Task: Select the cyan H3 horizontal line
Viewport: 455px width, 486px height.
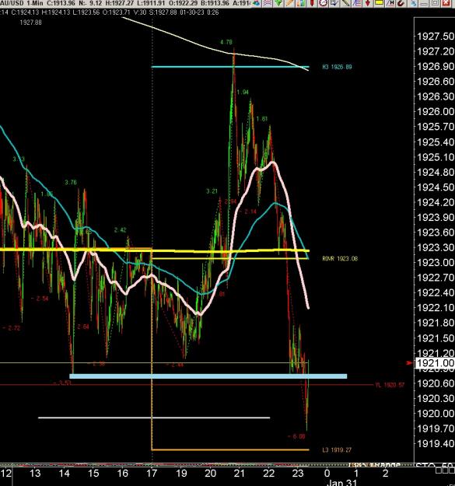Action: tap(230, 67)
